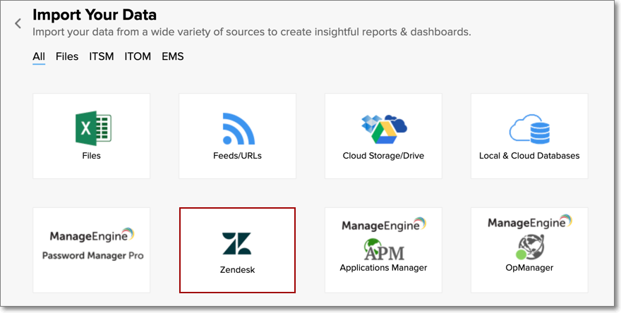Open the ITSM tab
The height and width of the screenshot is (313, 621).
[102, 56]
